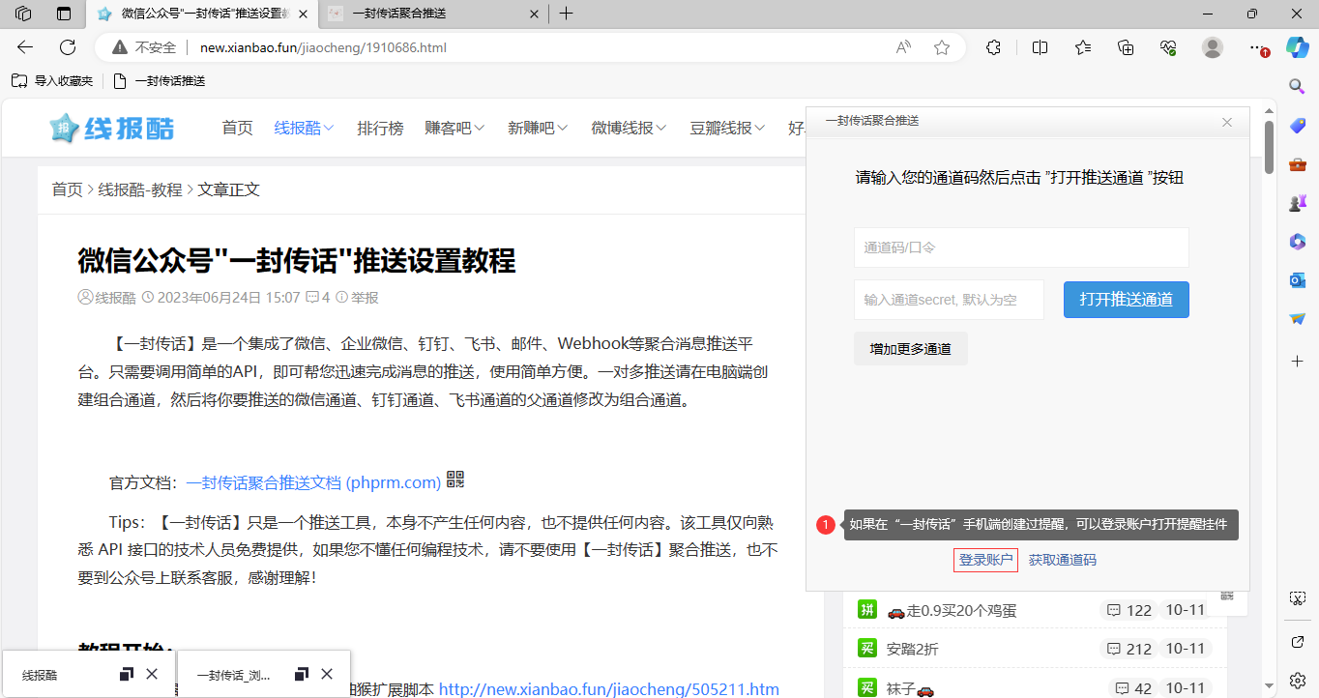Open the sidebar Search magnifier icon

click(x=1298, y=86)
